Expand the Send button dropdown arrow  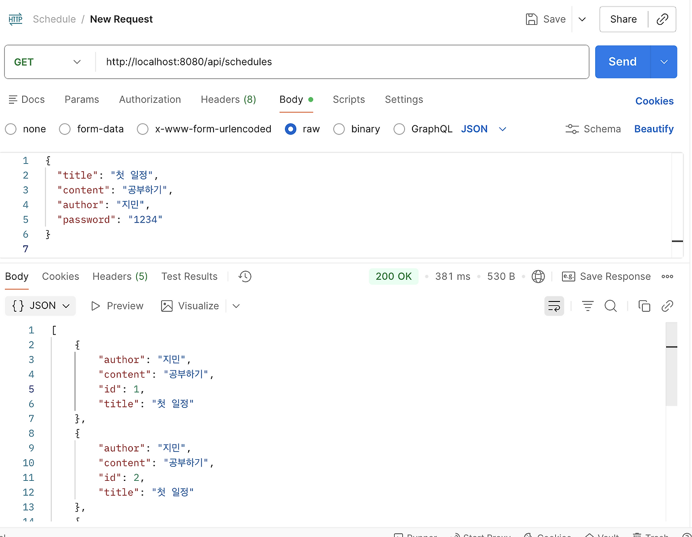coord(664,62)
